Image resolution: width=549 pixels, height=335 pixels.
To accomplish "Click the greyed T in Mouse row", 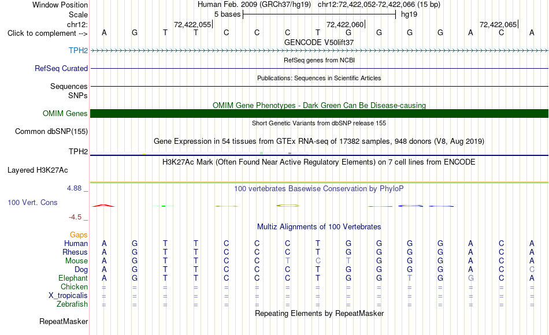I will (287, 261).
